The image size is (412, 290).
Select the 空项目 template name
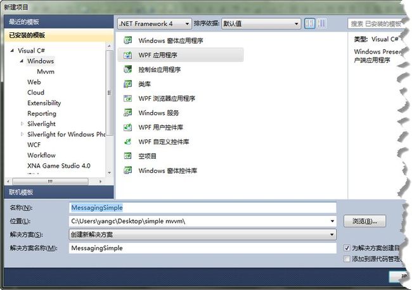(x=148, y=156)
